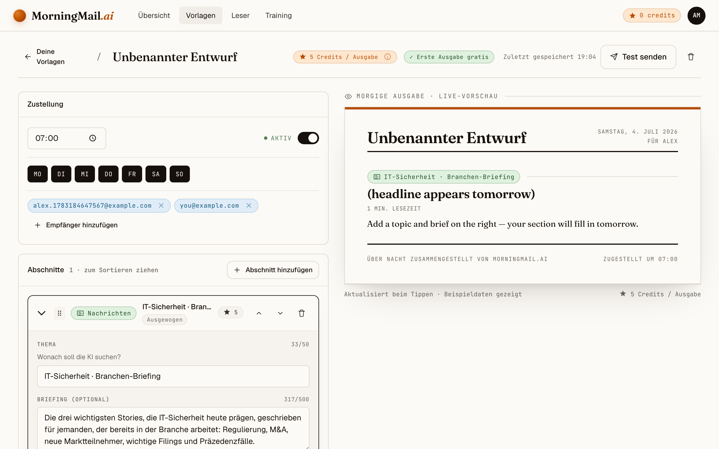Toggle the DI weekday
719x449 pixels.
click(61, 174)
